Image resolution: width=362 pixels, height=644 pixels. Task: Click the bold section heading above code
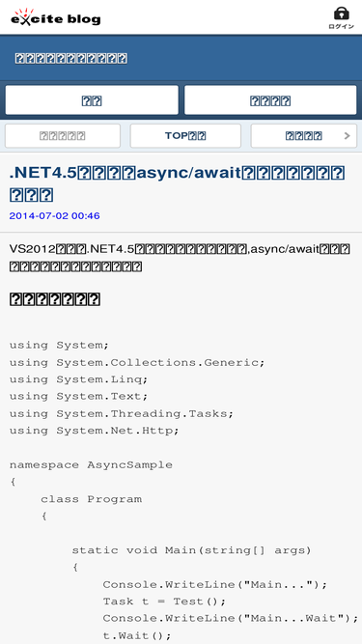[x=55, y=299]
